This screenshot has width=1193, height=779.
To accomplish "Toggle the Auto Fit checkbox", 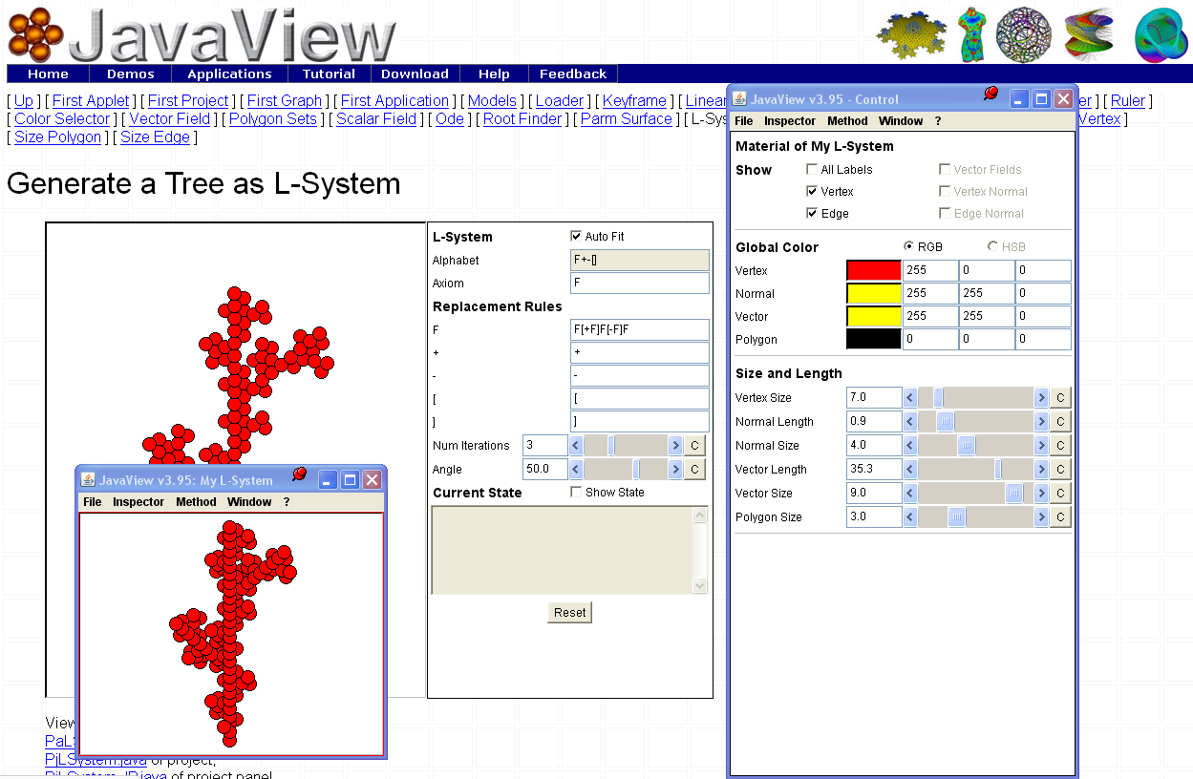I will click(x=576, y=236).
